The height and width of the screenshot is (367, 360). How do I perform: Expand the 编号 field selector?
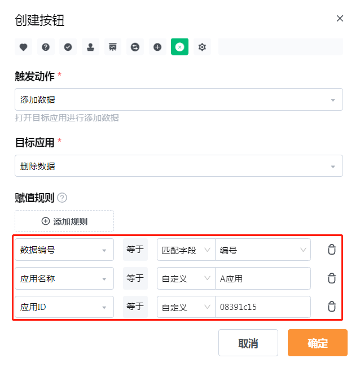[263, 250]
